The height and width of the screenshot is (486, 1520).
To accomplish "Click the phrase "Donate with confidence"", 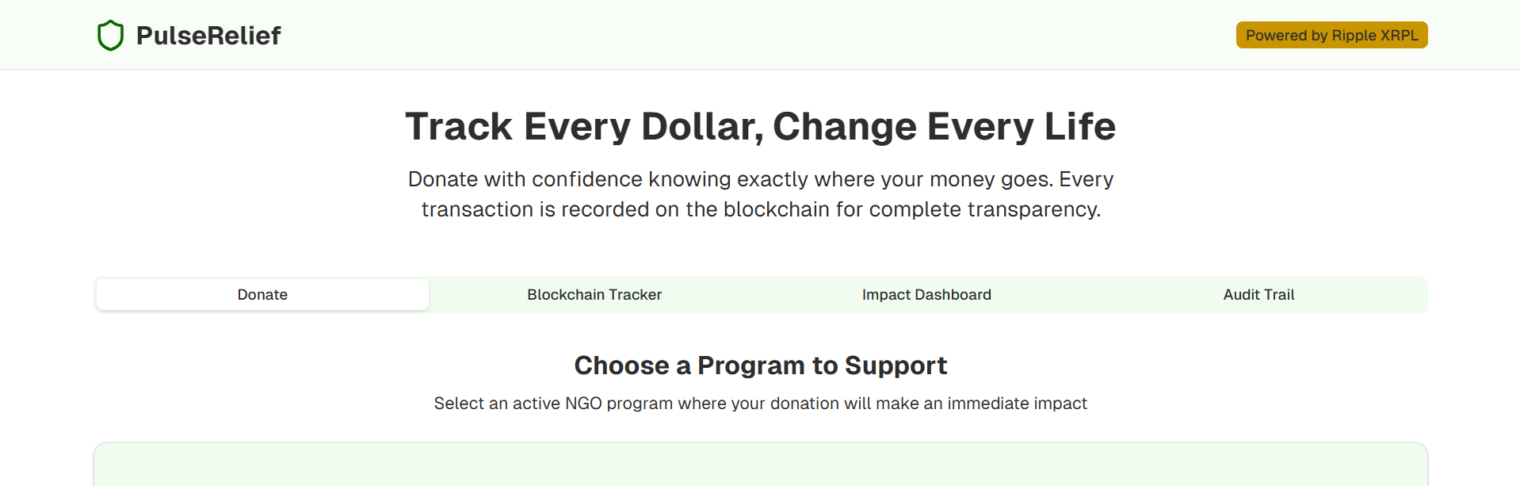I will [525, 180].
